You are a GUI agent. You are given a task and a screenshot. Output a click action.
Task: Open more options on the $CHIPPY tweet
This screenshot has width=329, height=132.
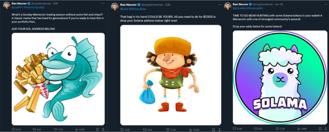[102, 4]
